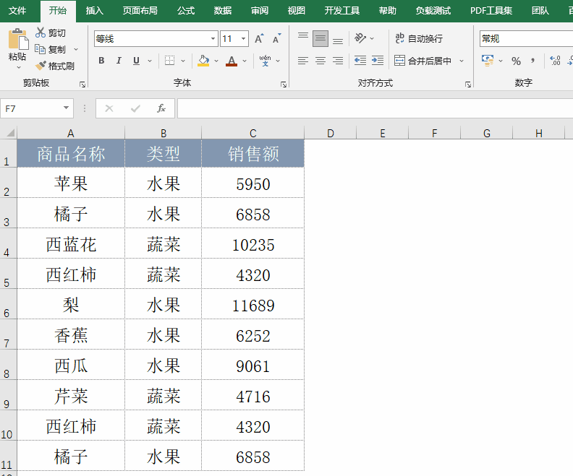573x476 pixels.
Task: Increase indent icon
Action: pyautogui.click(x=378, y=61)
